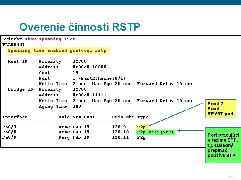This screenshot has height=180, width=241.
Task: Click 'Forward Delay 15 sec' in Root ID section
Action: (x=165, y=84)
